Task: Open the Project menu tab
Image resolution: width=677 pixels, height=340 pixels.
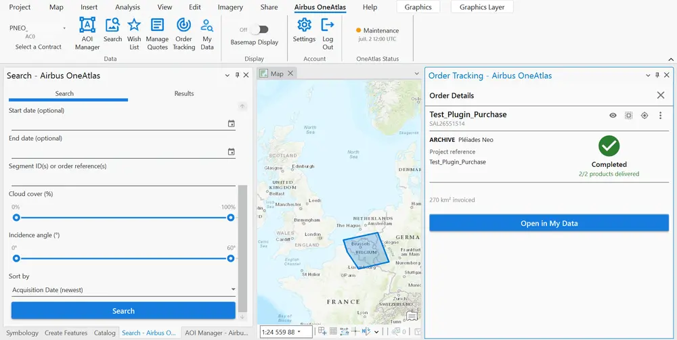Action: [20, 7]
